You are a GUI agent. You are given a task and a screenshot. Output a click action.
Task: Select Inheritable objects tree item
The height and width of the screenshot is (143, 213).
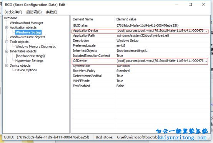coord(23,51)
